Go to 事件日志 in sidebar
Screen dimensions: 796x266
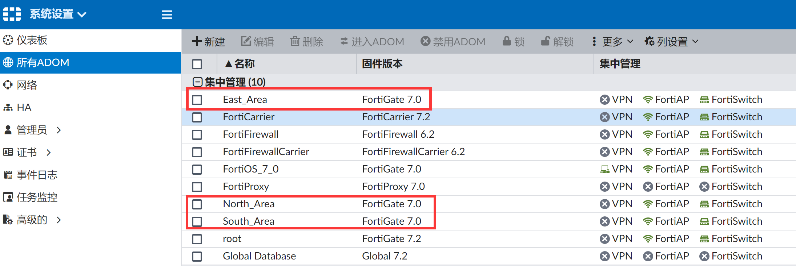tap(37, 175)
